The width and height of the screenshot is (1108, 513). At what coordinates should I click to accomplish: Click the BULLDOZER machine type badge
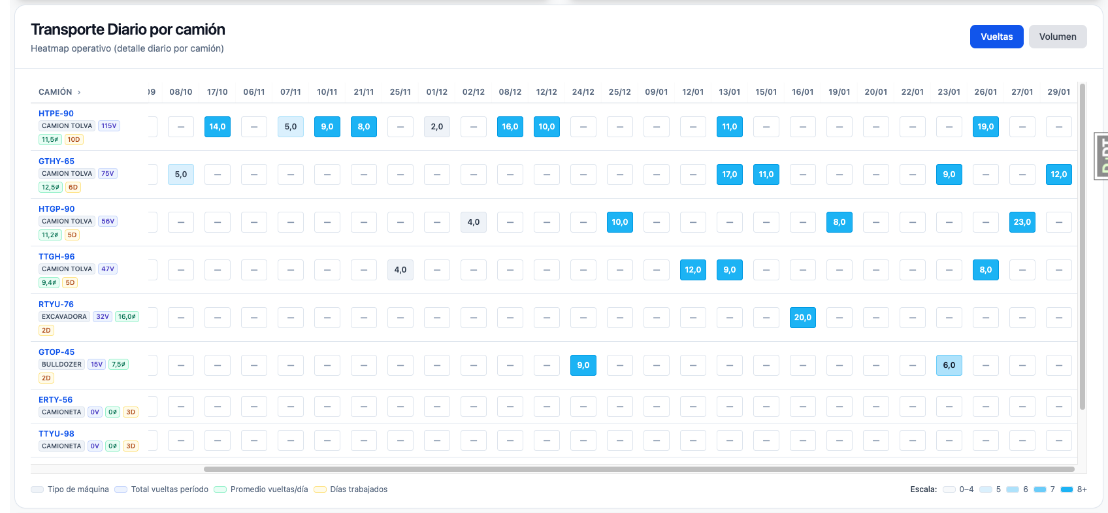click(62, 364)
